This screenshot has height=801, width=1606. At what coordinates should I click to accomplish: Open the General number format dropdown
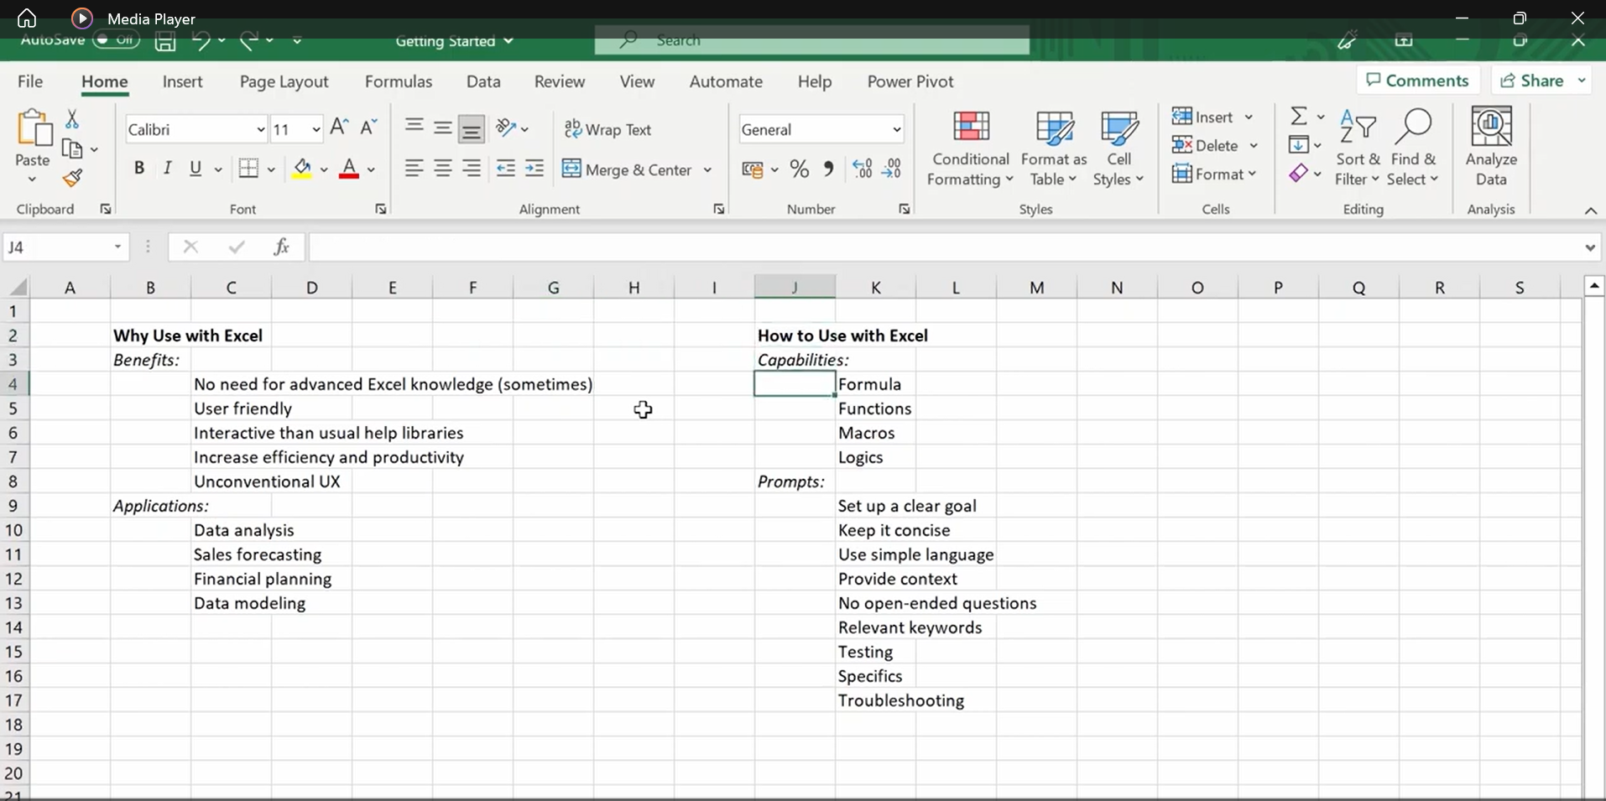tap(896, 129)
